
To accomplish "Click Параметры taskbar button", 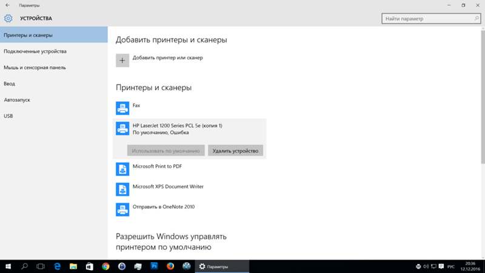I will click(x=222, y=266).
